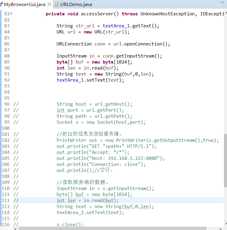This screenshot has width=227, height=230.
Task: Click the comment '//读取服务端的数据。'
Action: click(82, 182)
